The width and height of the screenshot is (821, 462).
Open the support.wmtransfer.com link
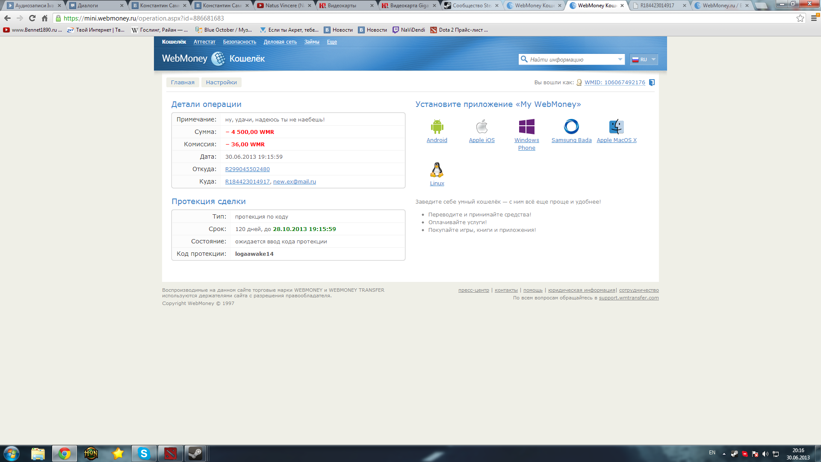tap(629, 298)
